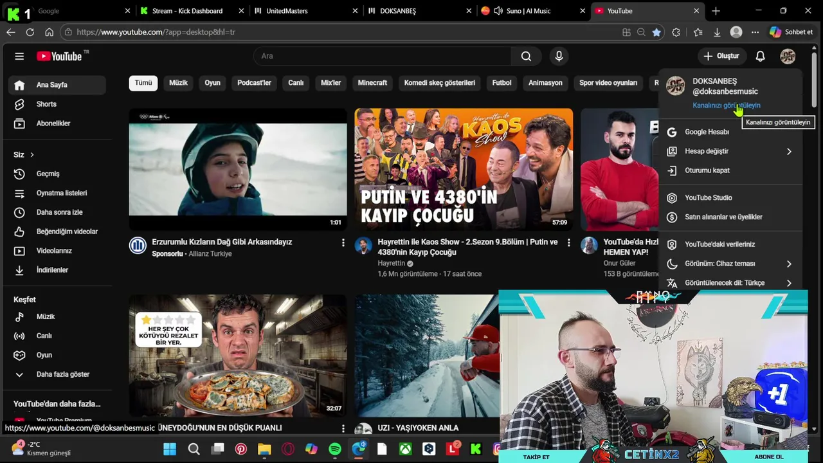The height and width of the screenshot is (463, 823).
Task: Click the Oluştur create button
Action: 721,56
